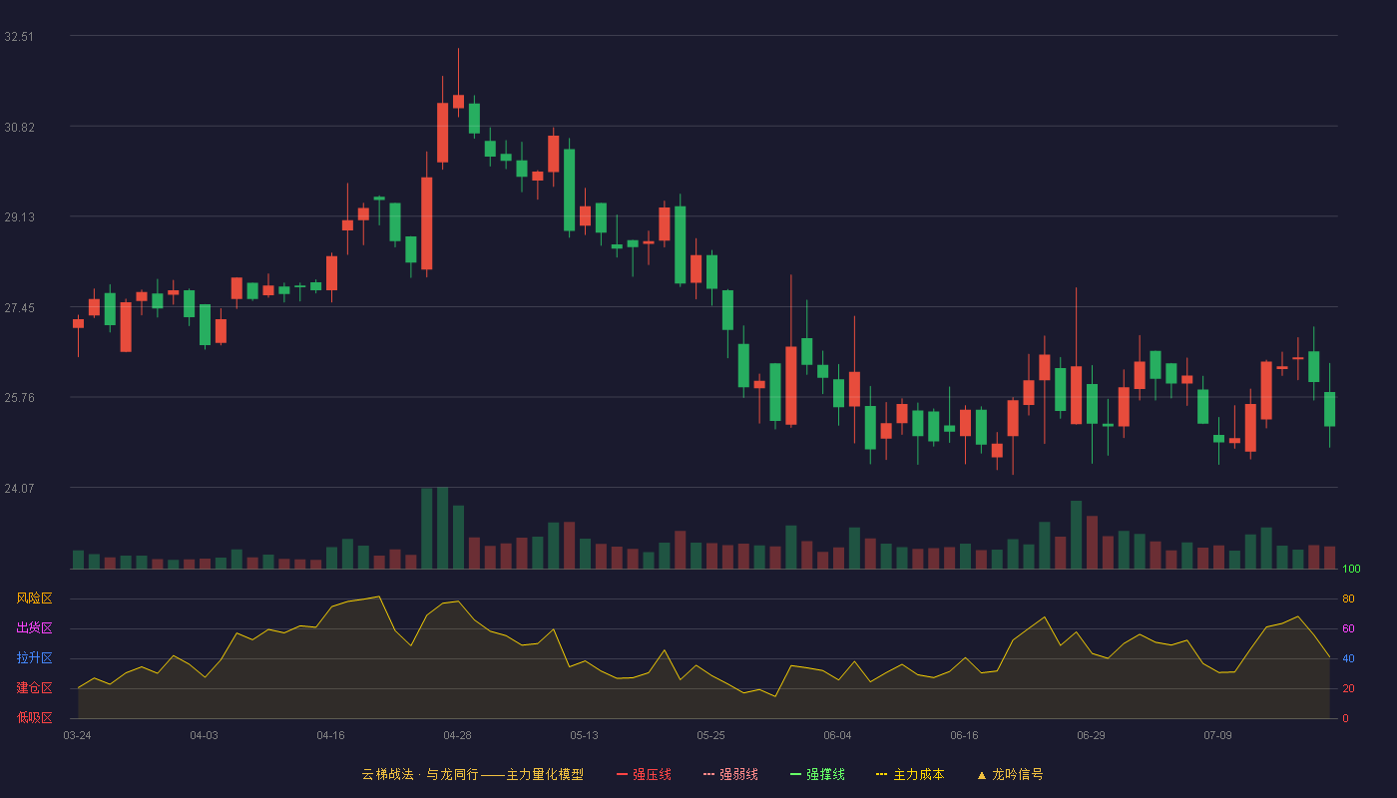
Task: Click the green 100 indicator scale value
Action: point(1351,570)
